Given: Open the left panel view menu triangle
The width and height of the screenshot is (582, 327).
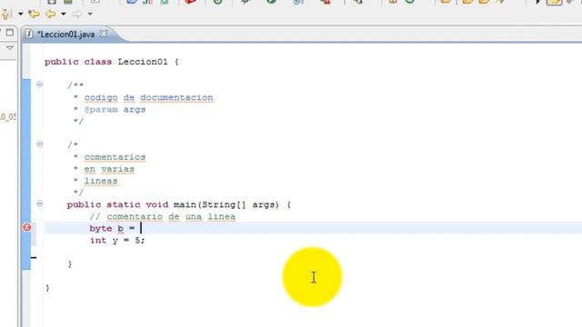Looking at the screenshot, I should [10, 48].
